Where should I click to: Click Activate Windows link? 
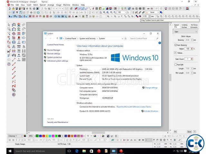[x=151, y=111]
